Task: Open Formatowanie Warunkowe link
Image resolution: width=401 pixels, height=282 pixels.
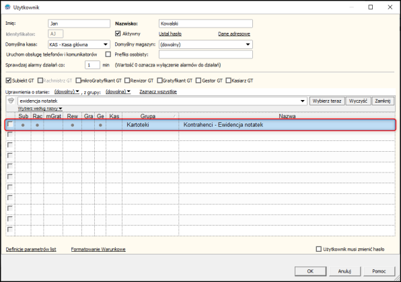Action: [98, 249]
